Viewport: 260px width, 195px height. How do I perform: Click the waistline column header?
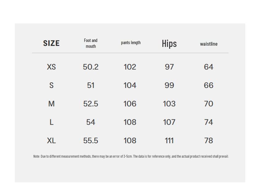[x=209, y=44]
